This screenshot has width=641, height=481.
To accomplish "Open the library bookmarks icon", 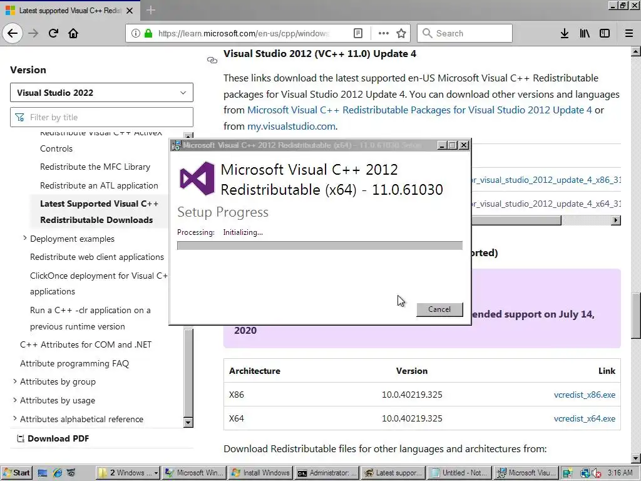I will [x=585, y=33].
